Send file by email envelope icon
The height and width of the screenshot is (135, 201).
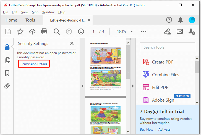[x=180, y=31]
